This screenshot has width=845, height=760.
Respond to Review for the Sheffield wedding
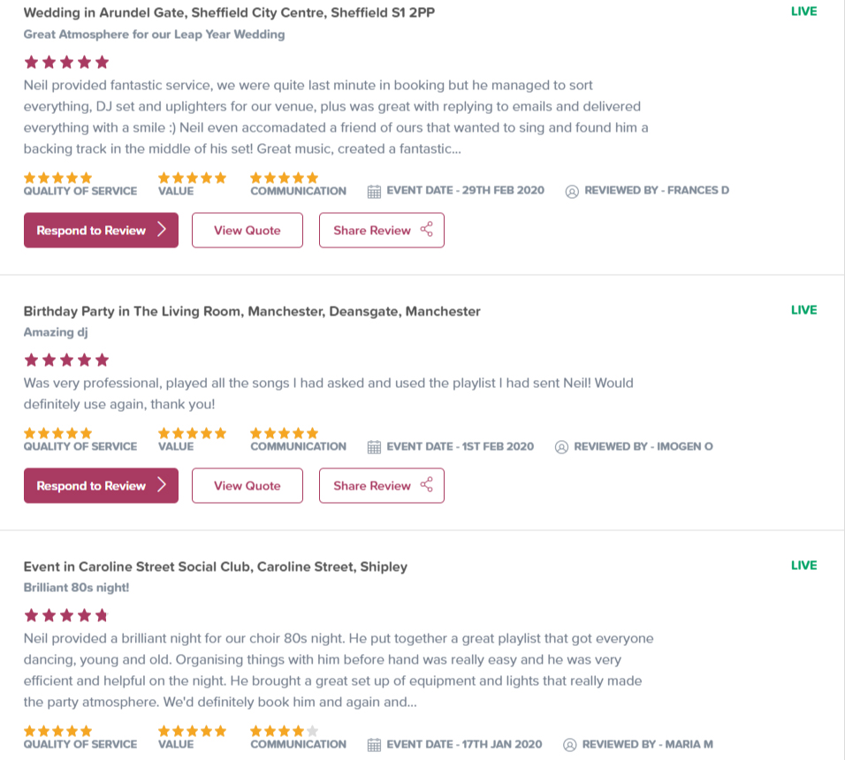[101, 231]
